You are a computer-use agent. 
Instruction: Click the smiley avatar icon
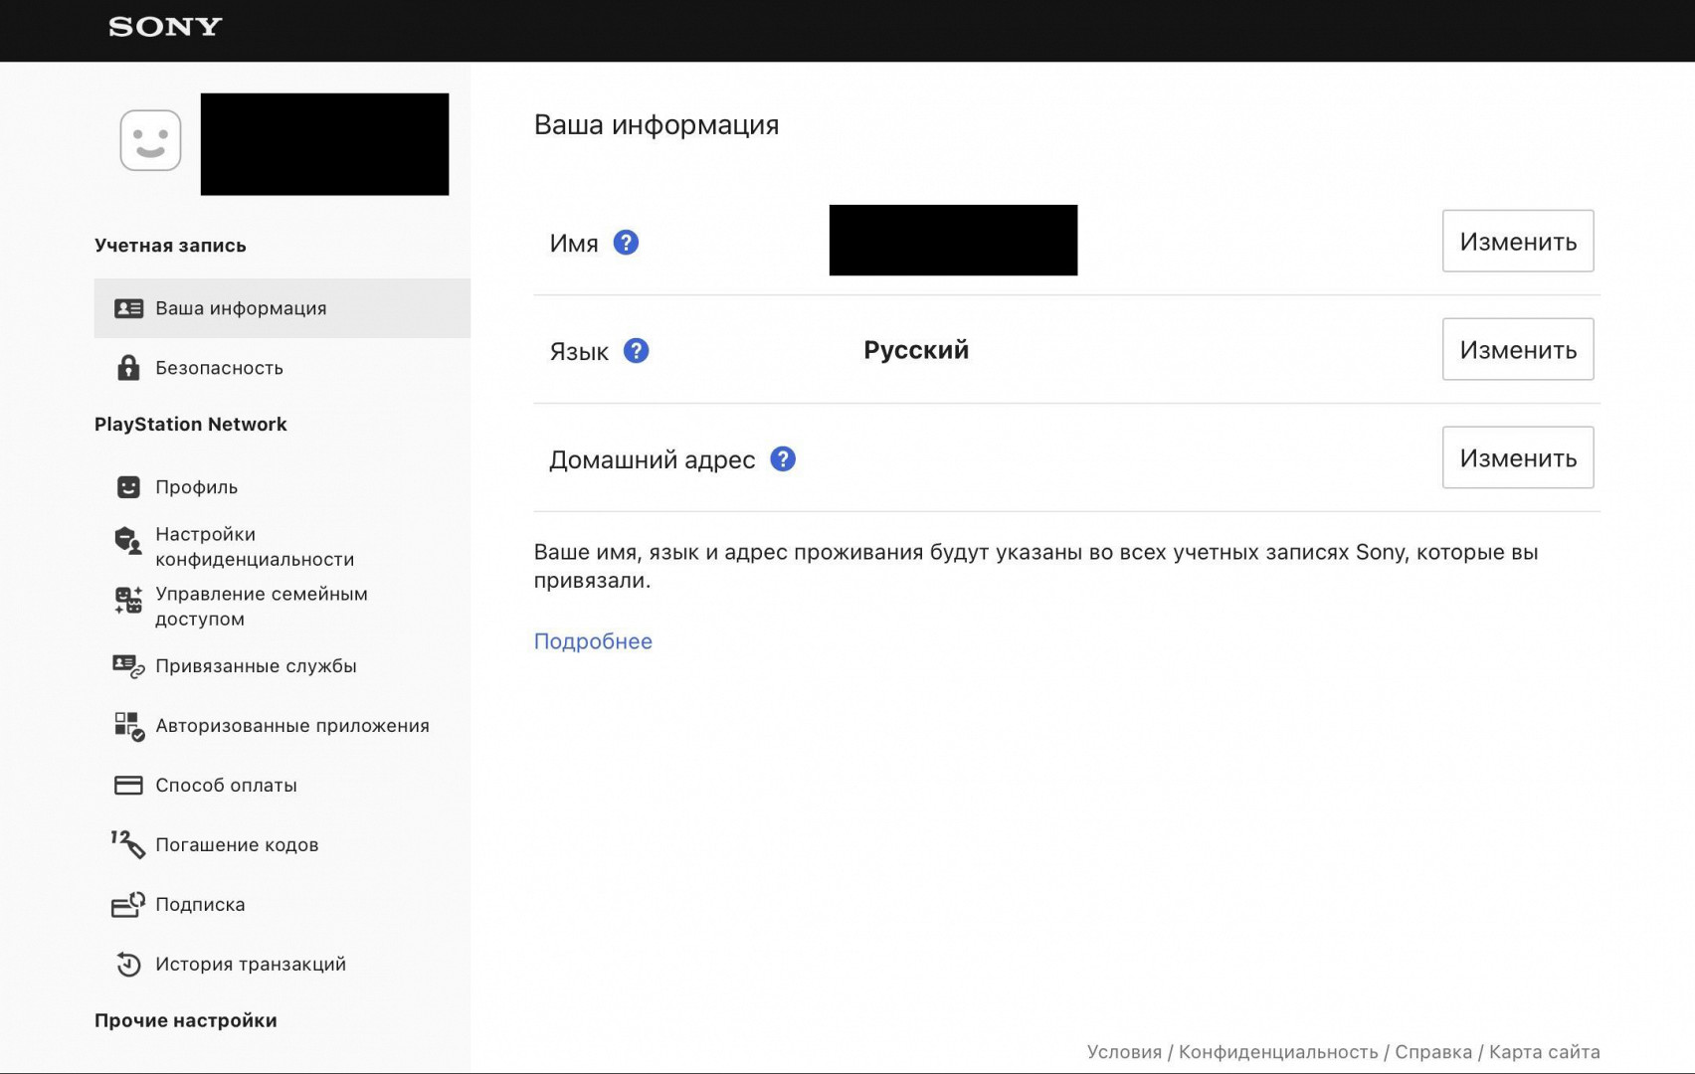150,140
